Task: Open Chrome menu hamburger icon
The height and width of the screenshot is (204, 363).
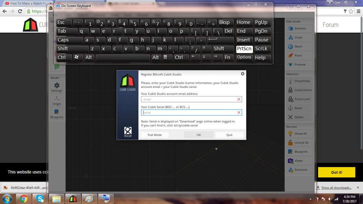Action: point(358,11)
